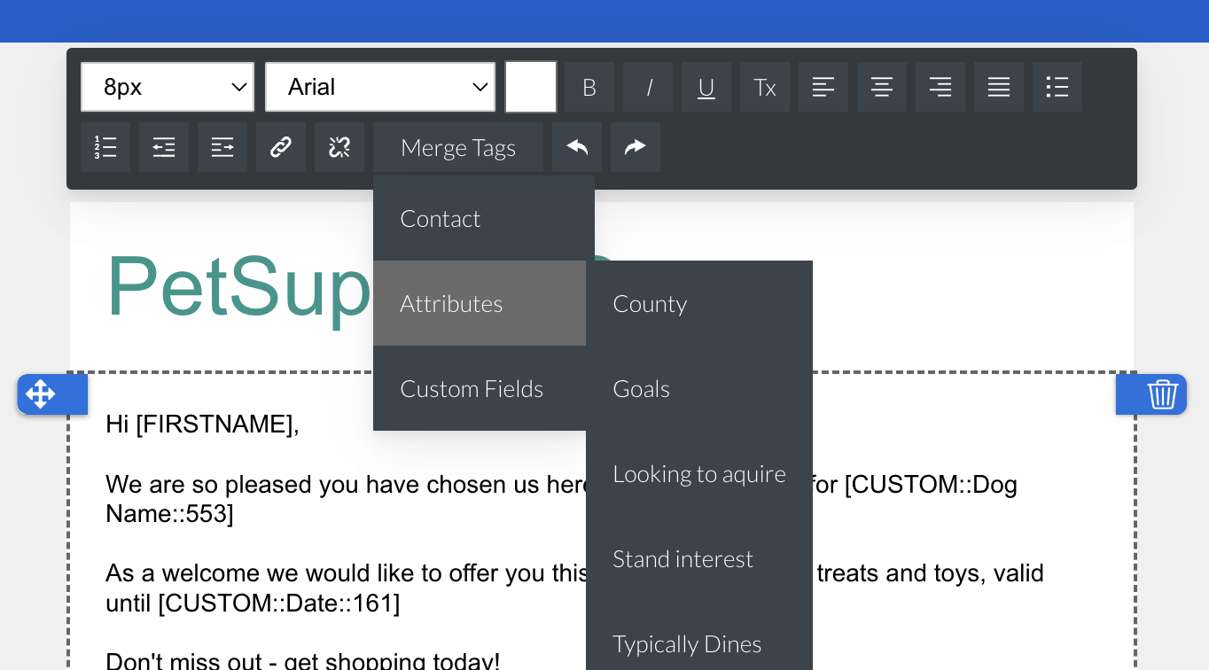Open the white text color swatch
Viewport: 1209px width, 670px height.
[531, 87]
